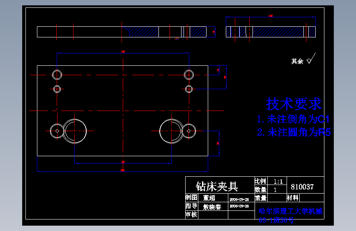Screen dimensions: 356x231
Task: Select the date 2006-09-28 in 指导 row
Action: pos(239,206)
